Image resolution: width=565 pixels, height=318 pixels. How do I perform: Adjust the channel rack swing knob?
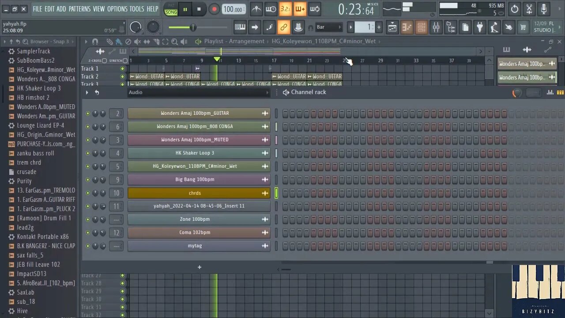517,93
